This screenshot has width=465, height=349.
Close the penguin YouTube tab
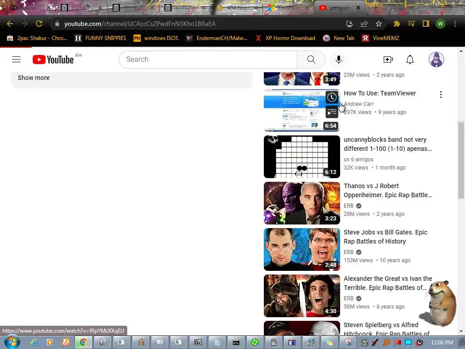point(358,8)
